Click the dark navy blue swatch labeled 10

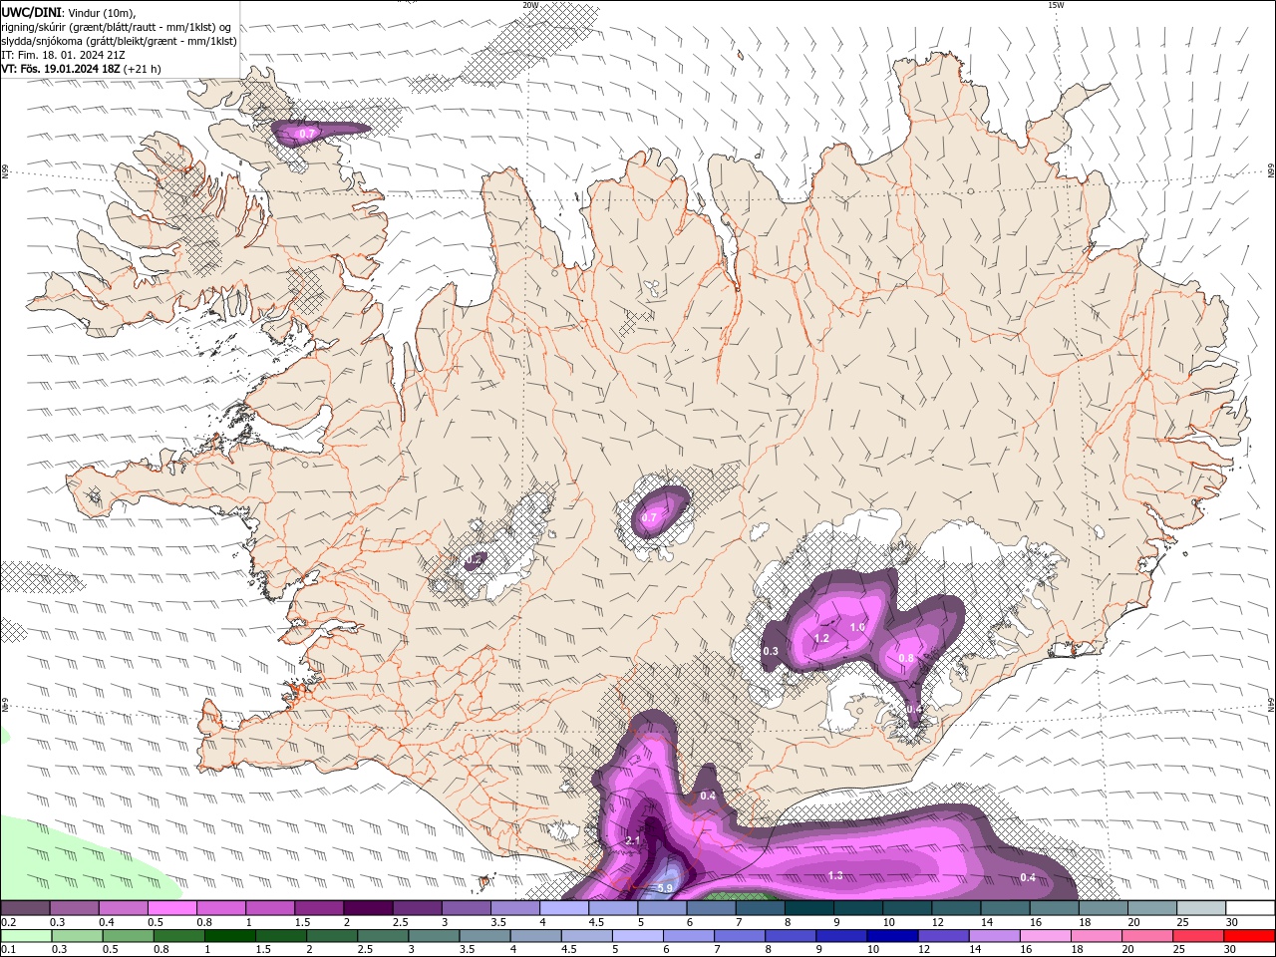pos(891,936)
